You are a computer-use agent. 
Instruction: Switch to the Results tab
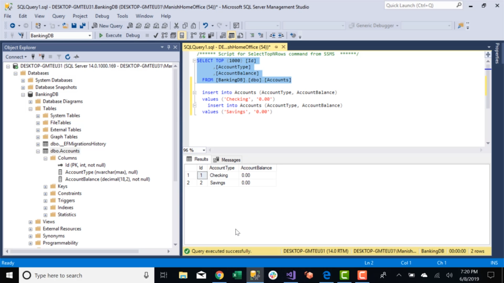[x=197, y=159]
